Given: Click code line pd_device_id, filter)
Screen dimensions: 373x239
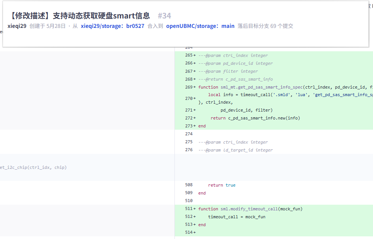Looking at the screenshot, I should [246, 110].
